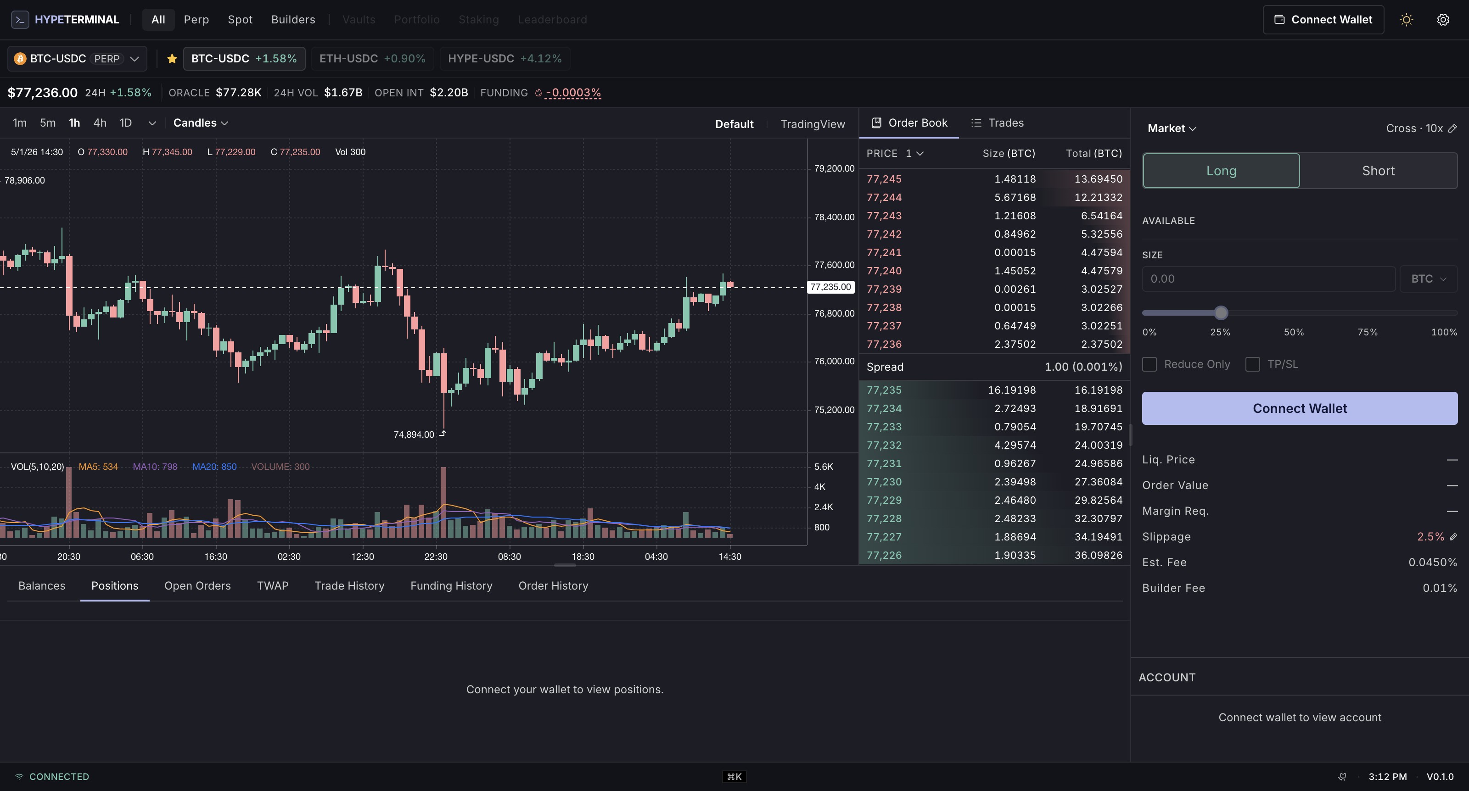Select Short side toggle
This screenshot has width=1469, height=791.
coord(1378,170)
